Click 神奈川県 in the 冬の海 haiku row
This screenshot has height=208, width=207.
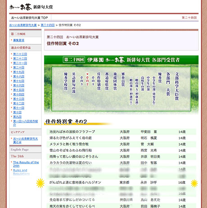126,200
